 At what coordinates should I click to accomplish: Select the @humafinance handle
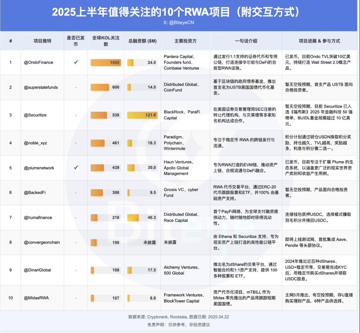38,218
